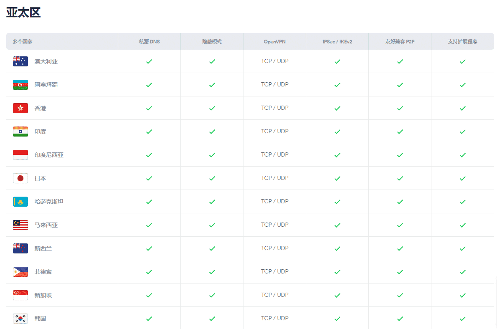Click the Australia flag icon
Screen dimensions: 497x329
point(20,61)
